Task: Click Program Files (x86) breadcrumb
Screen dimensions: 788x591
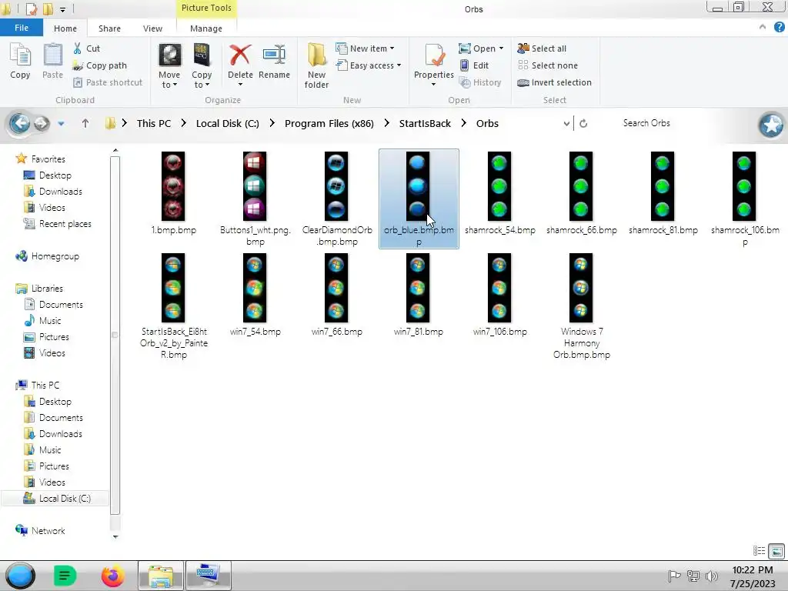Action: pos(329,123)
